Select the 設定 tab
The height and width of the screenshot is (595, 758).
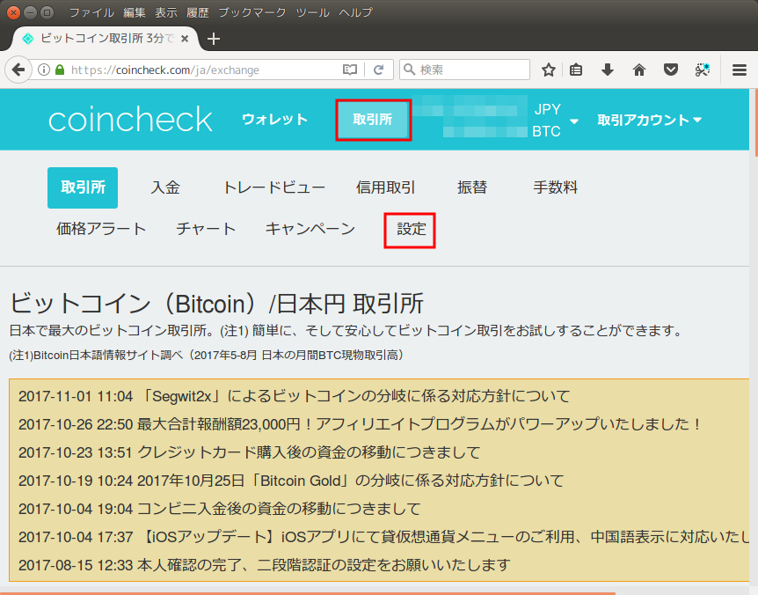[x=411, y=229]
